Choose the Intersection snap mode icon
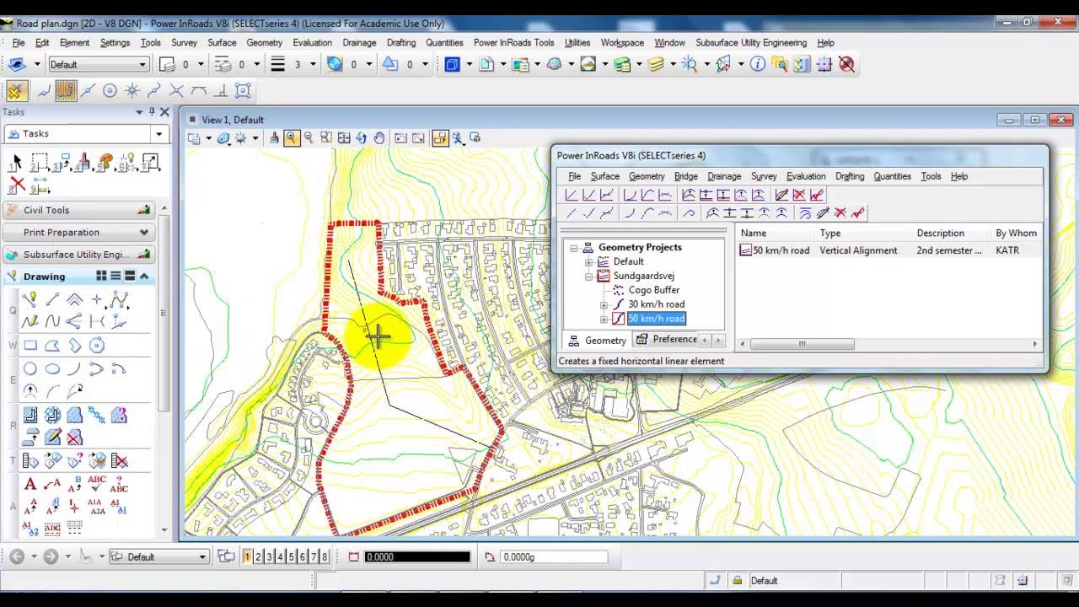Screen dimensions: 1079x607 176,90
